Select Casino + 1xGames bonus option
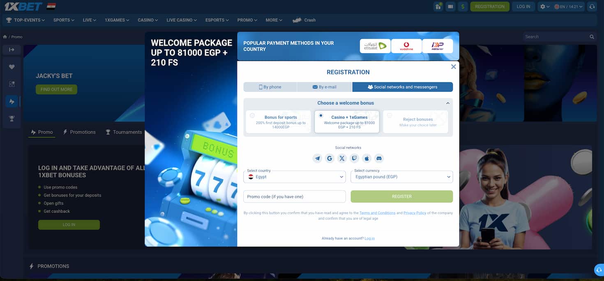Image resolution: width=604 pixels, height=281 pixels. pos(347,121)
